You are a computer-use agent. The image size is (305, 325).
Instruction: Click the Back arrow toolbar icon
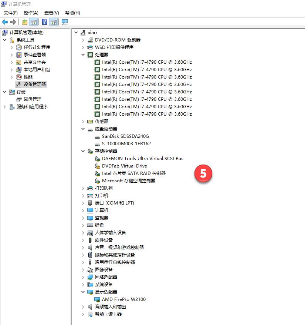[x=5, y=22]
